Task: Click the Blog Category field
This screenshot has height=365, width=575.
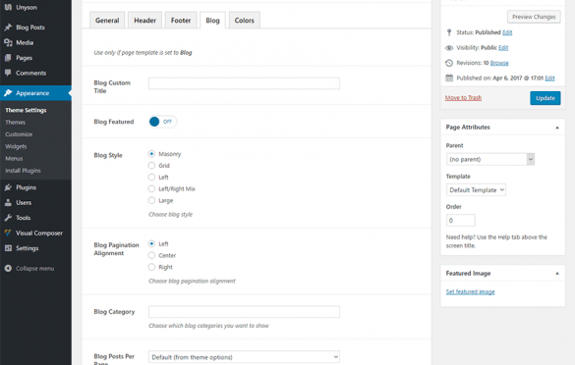Action: point(244,312)
